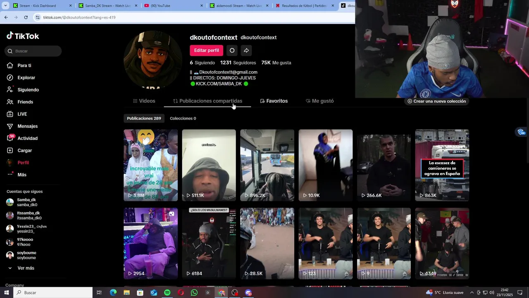The image size is (529, 298).
Task: Open followed account 97keooo
Action: 20,242
